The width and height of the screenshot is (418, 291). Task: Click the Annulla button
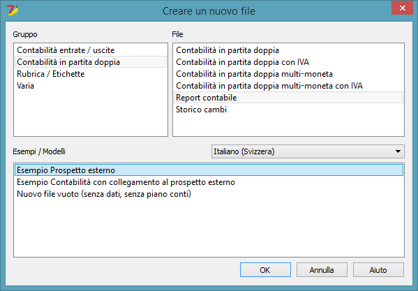[x=322, y=269]
